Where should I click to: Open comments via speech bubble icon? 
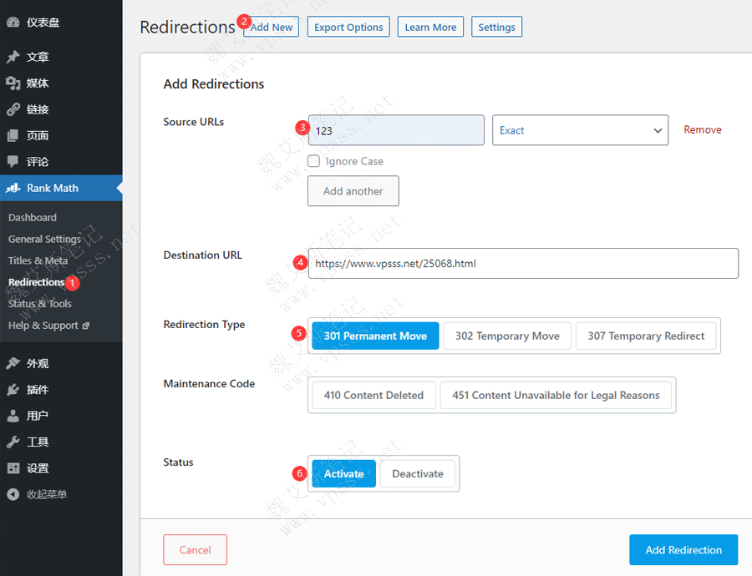13,161
